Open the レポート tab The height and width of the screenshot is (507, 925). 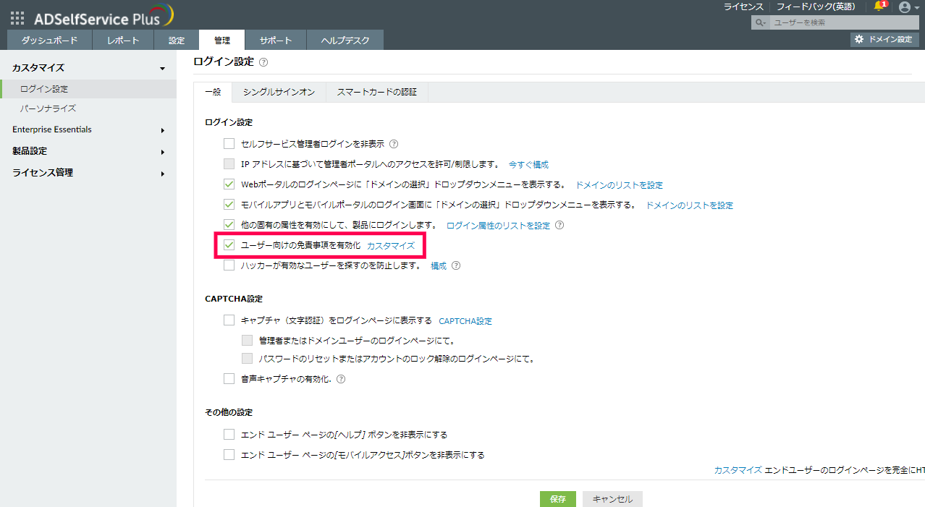tap(123, 41)
